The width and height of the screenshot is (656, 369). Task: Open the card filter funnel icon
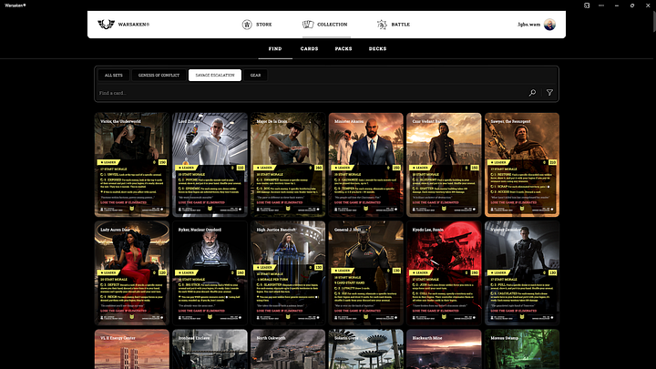549,93
